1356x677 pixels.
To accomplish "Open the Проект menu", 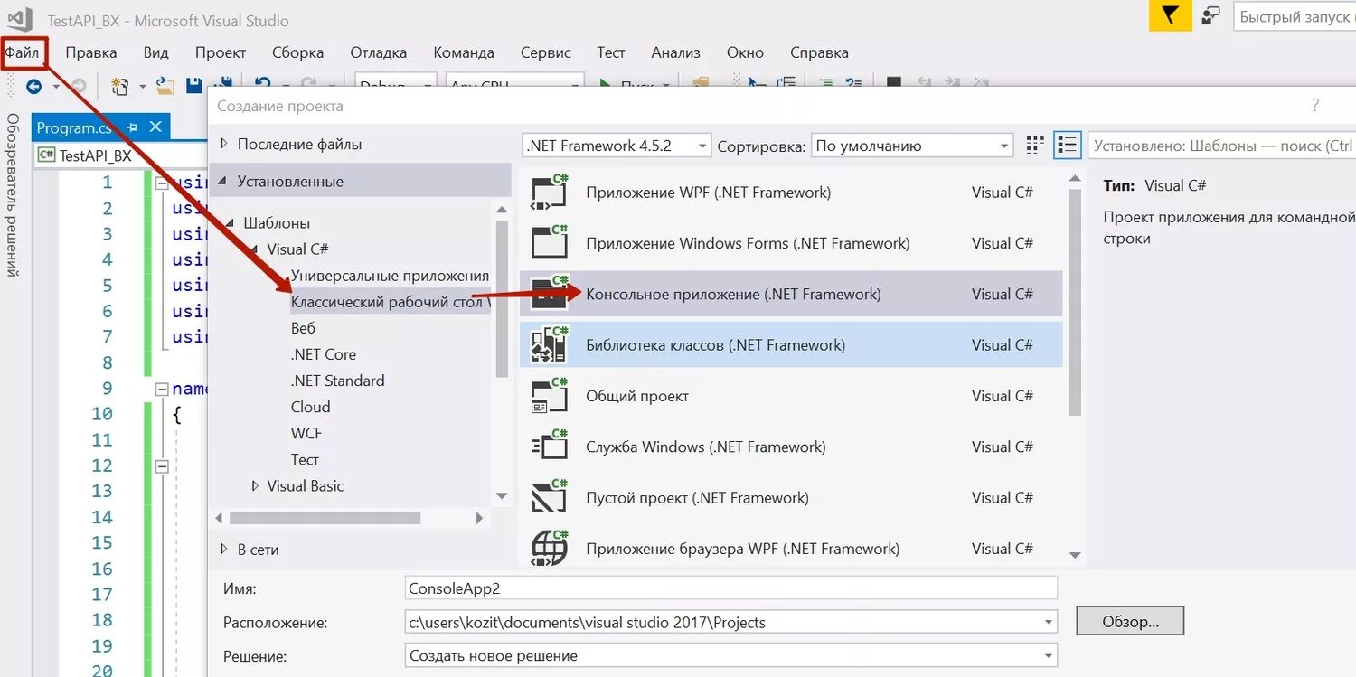I will coord(221,52).
